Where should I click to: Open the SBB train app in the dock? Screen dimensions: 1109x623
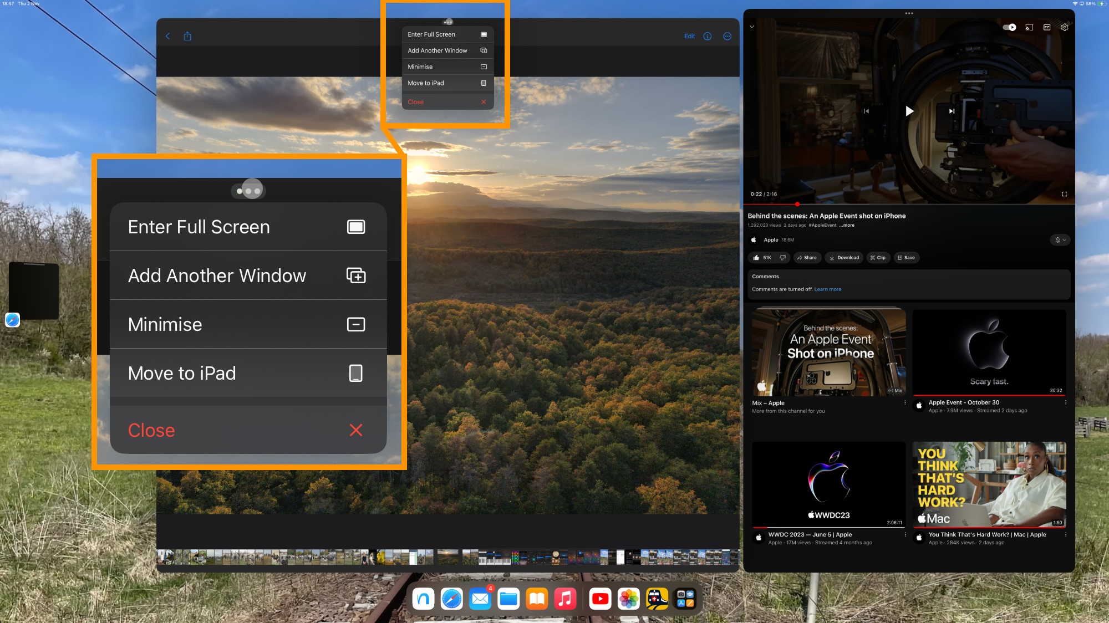pos(657,599)
